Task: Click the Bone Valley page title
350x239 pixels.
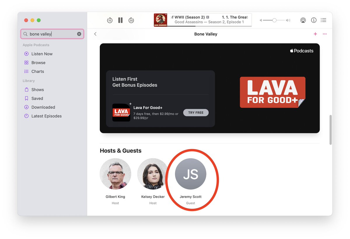Action: 206,34
